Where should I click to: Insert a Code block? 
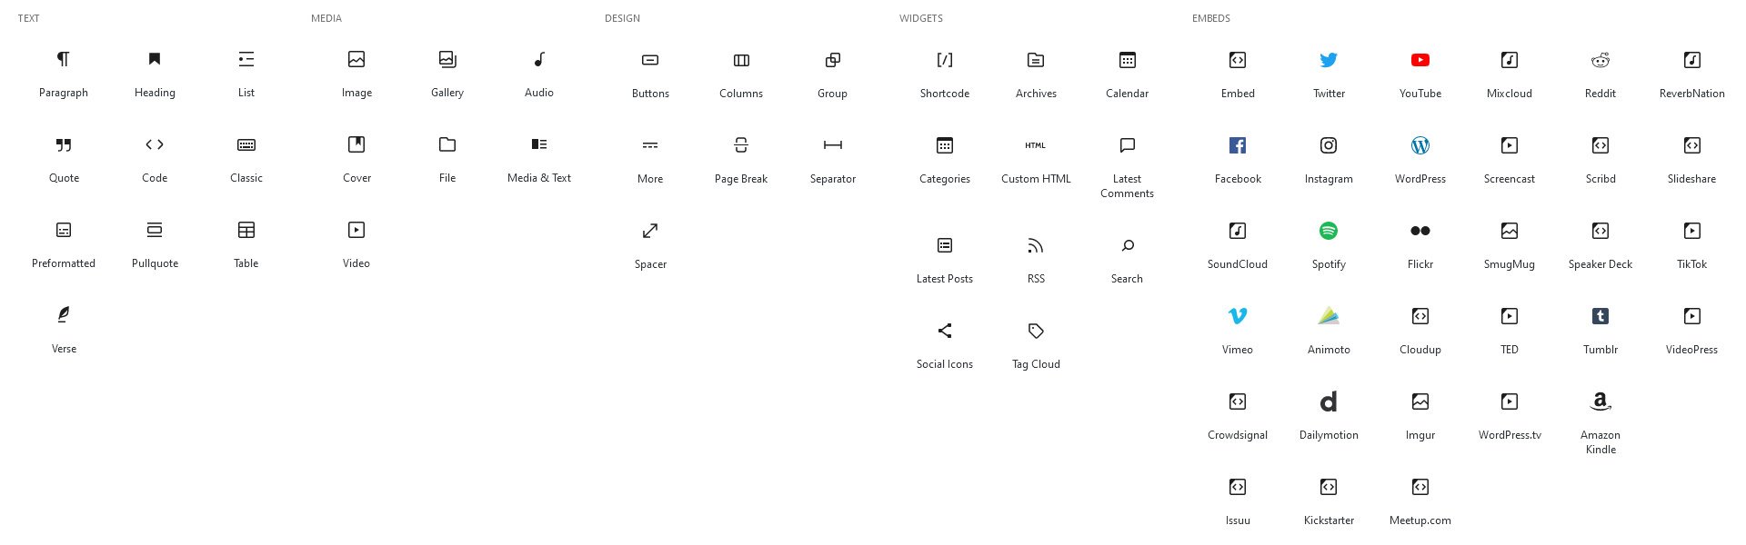click(155, 159)
